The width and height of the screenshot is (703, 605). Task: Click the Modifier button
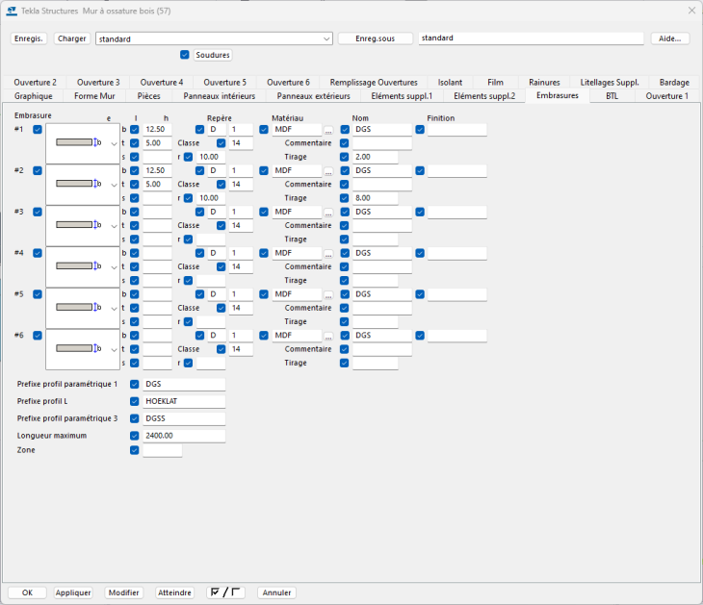(123, 592)
